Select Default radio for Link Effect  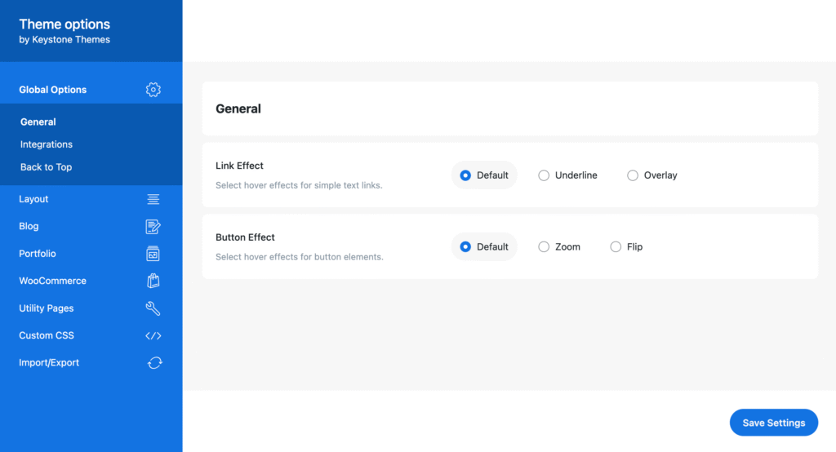tap(465, 175)
